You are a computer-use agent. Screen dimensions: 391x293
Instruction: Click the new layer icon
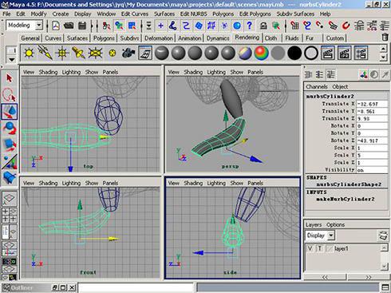pos(382,236)
